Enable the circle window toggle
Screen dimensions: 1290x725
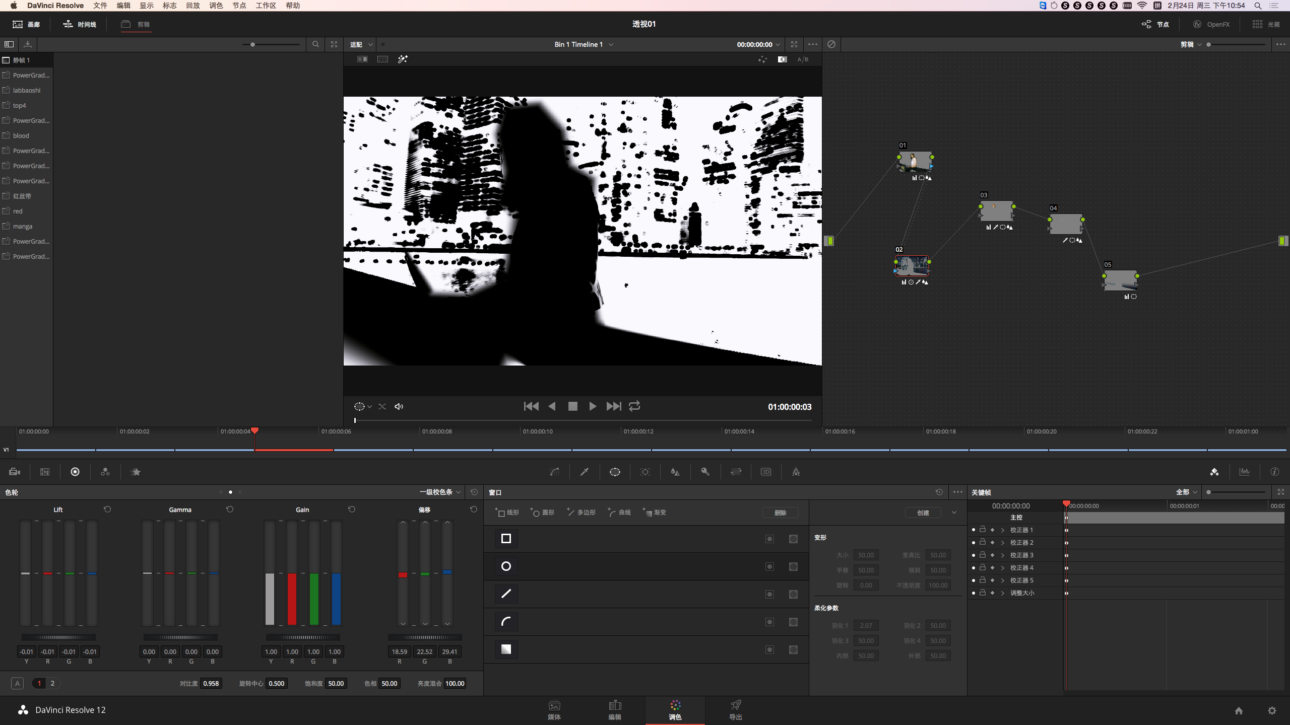pyautogui.click(x=769, y=566)
